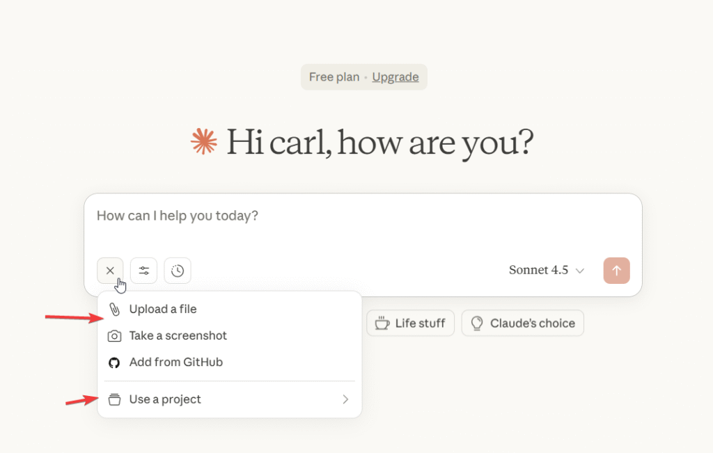Click the orange Claude starburst logo
The height and width of the screenshot is (453, 713).
coord(204,141)
